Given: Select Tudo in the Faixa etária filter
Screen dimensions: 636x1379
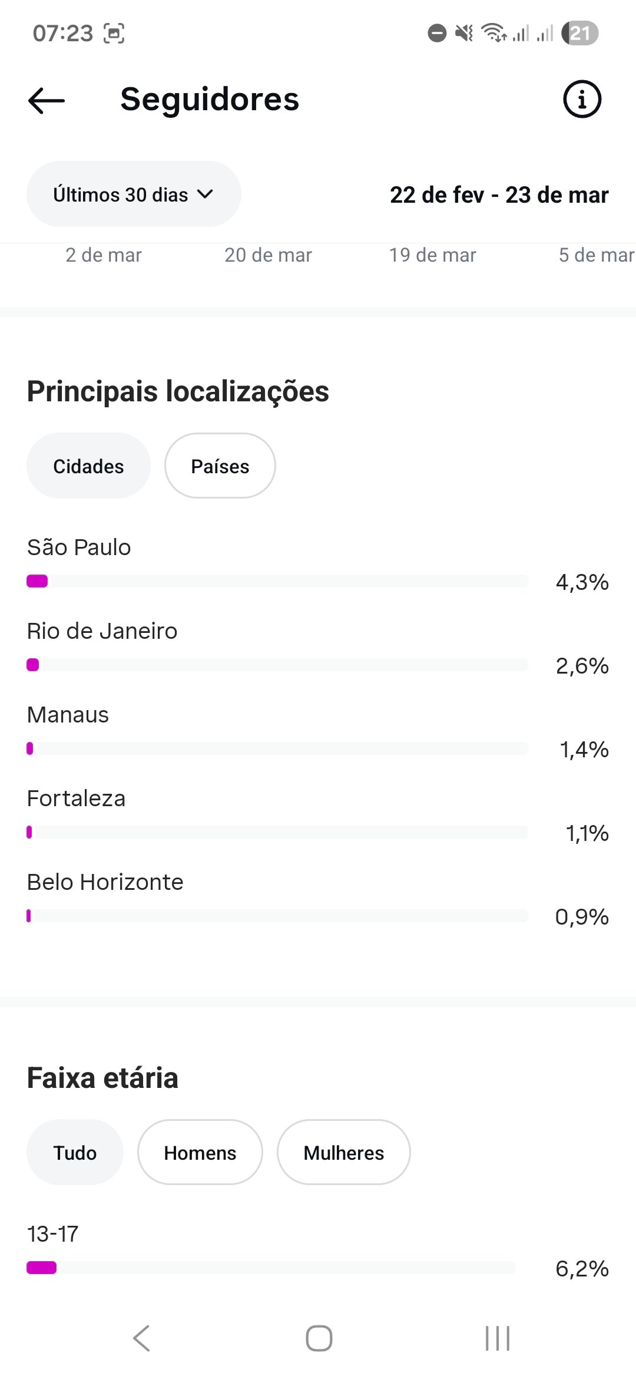Looking at the screenshot, I should 75,1153.
